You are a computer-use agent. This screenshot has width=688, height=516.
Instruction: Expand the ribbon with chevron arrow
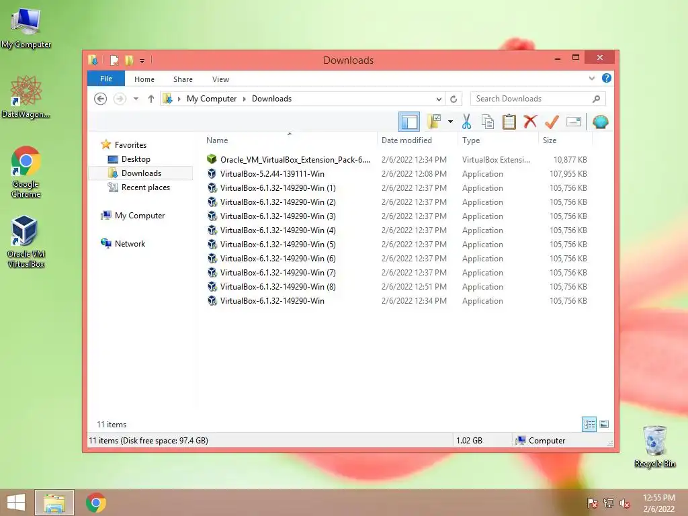(x=591, y=78)
